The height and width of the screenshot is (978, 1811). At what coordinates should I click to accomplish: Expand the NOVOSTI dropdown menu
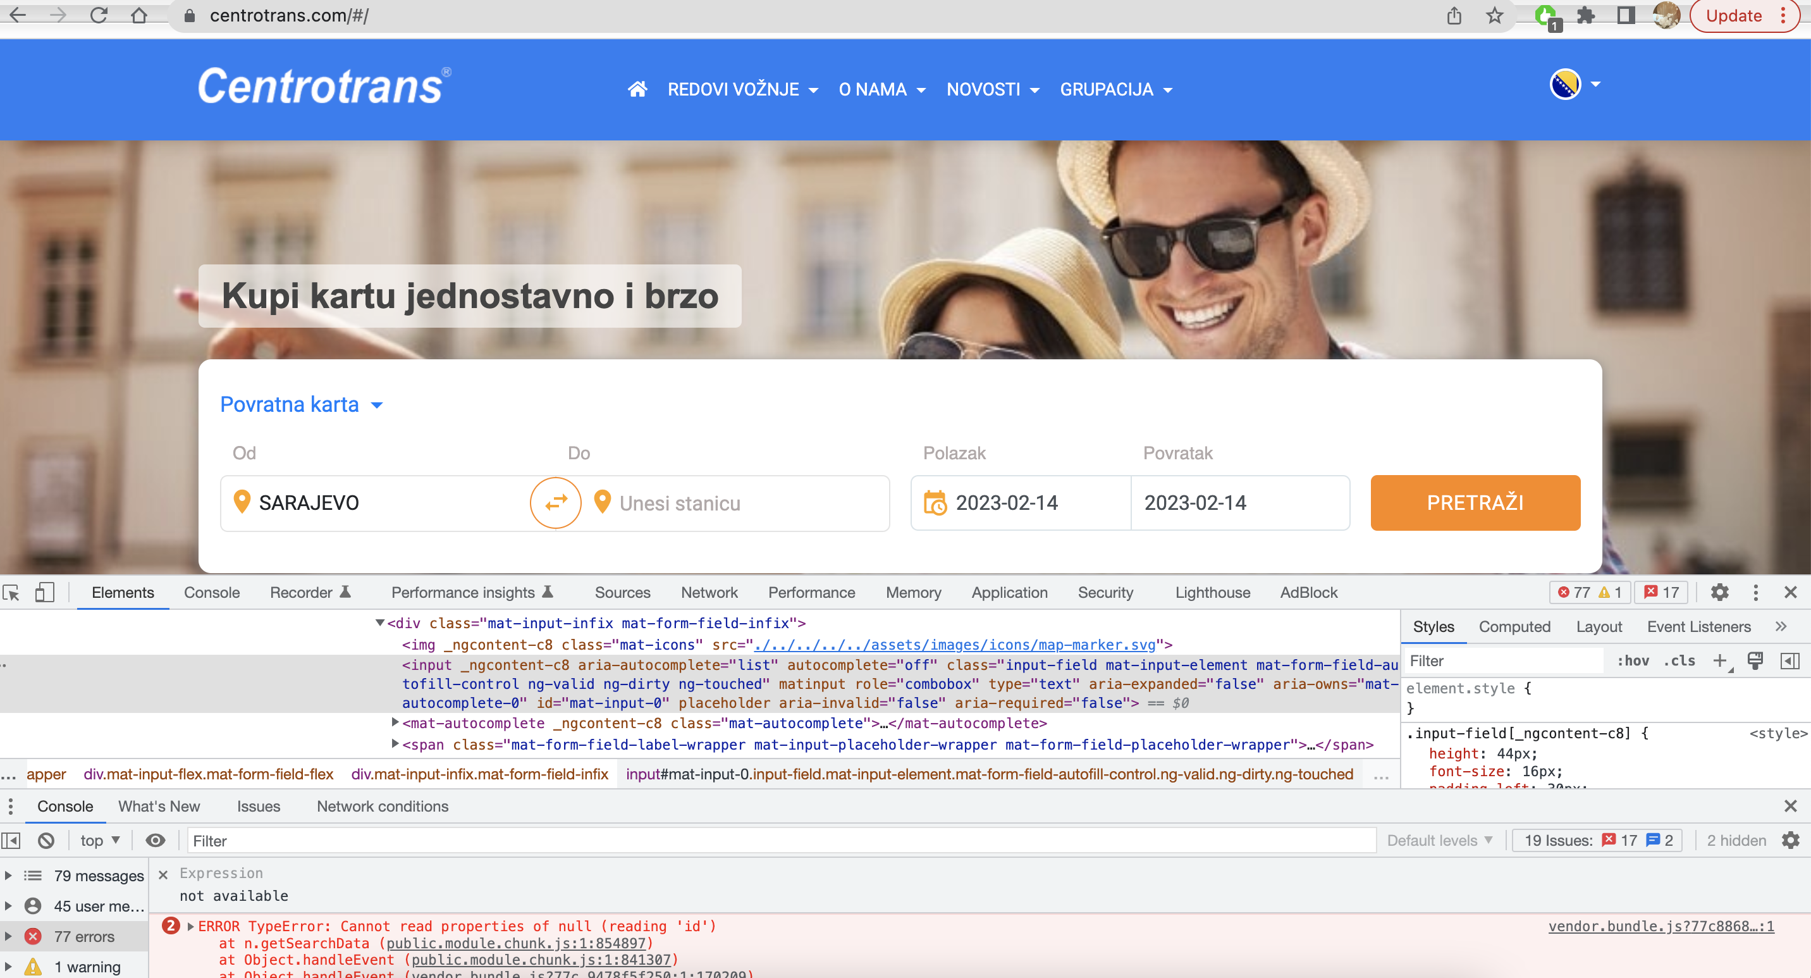pyautogui.click(x=993, y=89)
